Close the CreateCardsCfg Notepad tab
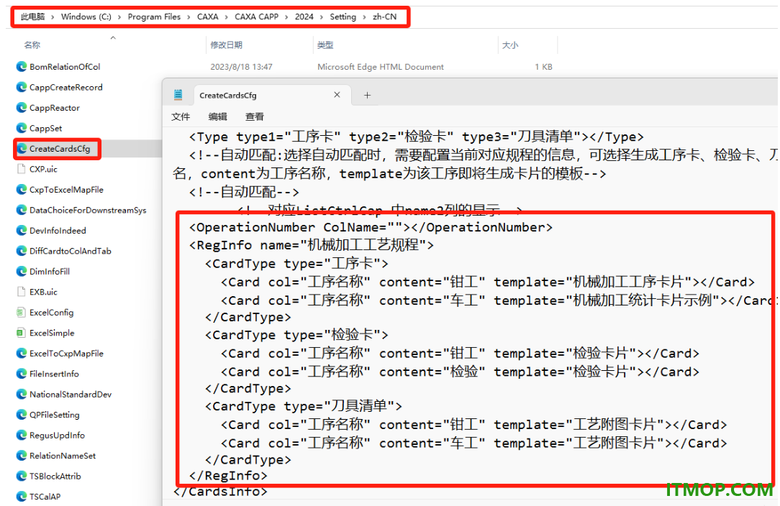This screenshot has height=506, width=780. [x=337, y=94]
